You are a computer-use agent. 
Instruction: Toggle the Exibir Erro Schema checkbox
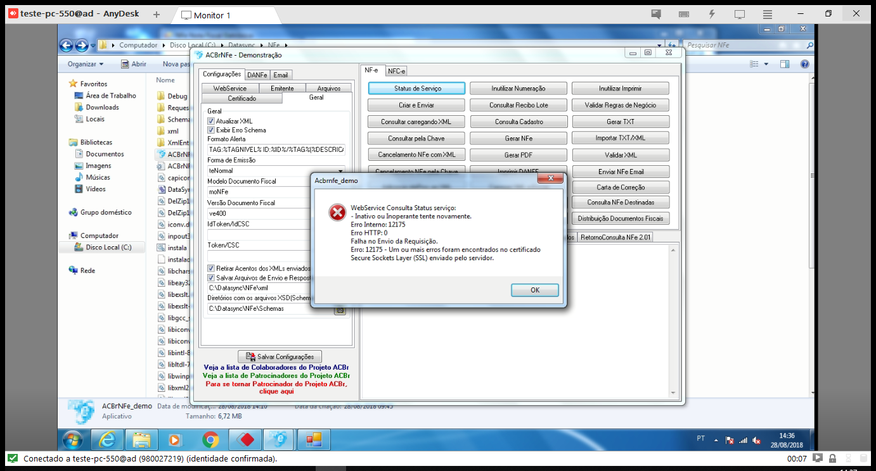211,130
